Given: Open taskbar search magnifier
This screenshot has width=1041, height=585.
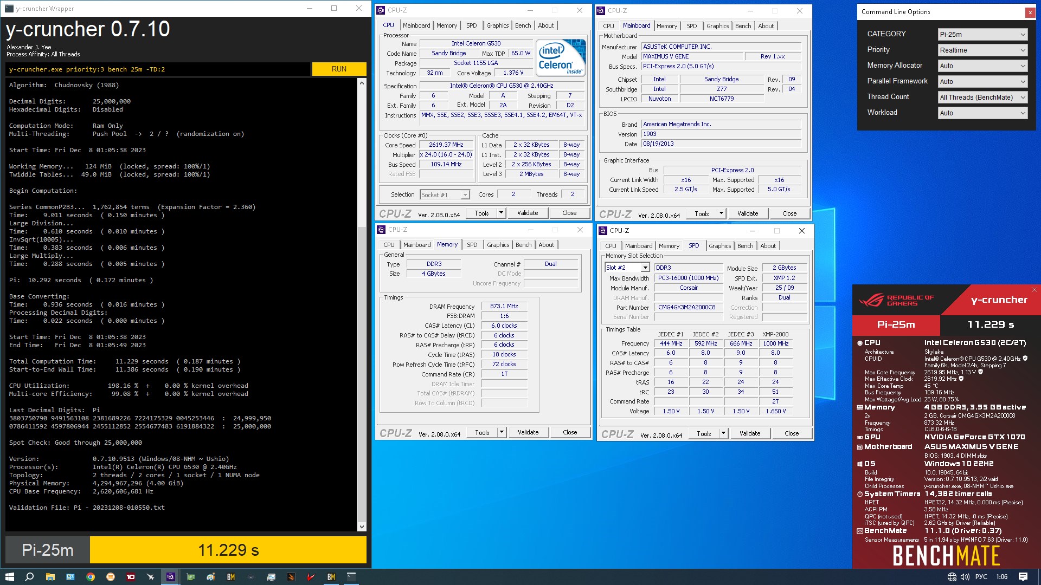Looking at the screenshot, I should click(x=29, y=577).
